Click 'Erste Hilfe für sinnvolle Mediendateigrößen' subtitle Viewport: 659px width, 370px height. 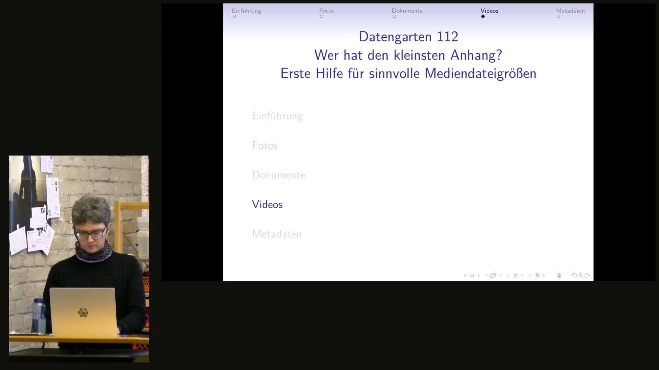coord(408,73)
